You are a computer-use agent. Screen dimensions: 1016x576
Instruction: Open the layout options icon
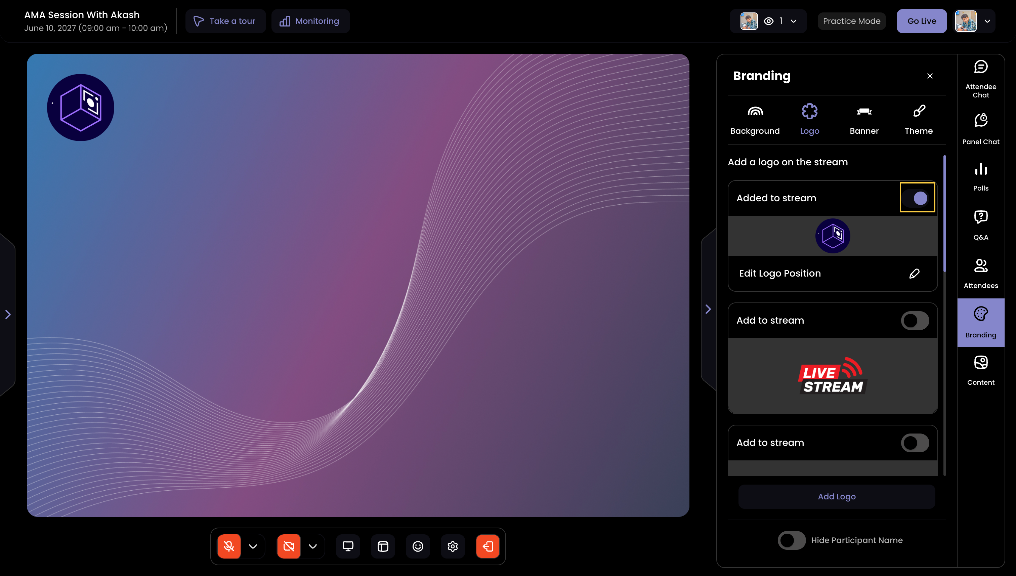(x=383, y=546)
